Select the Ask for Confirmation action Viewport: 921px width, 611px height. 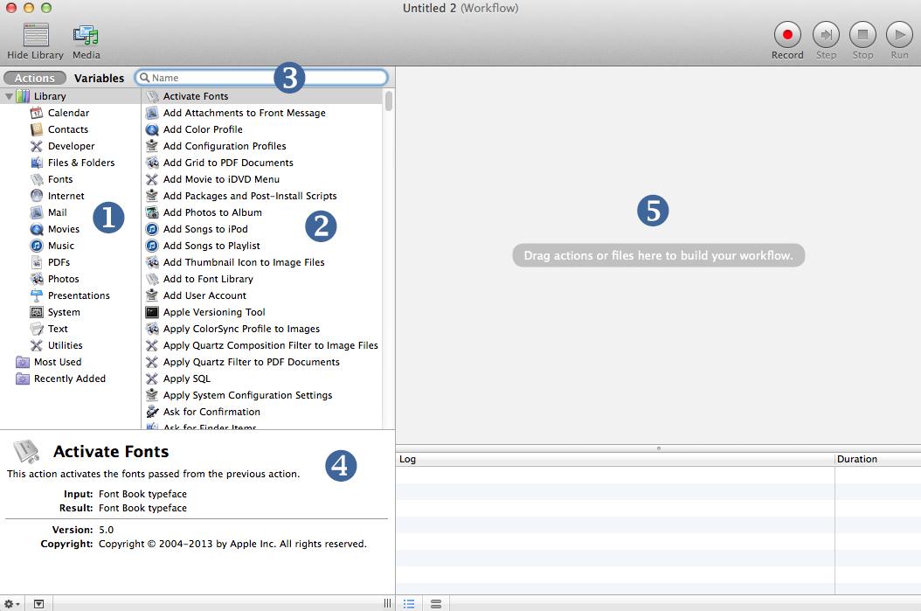(x=262, y=412)
